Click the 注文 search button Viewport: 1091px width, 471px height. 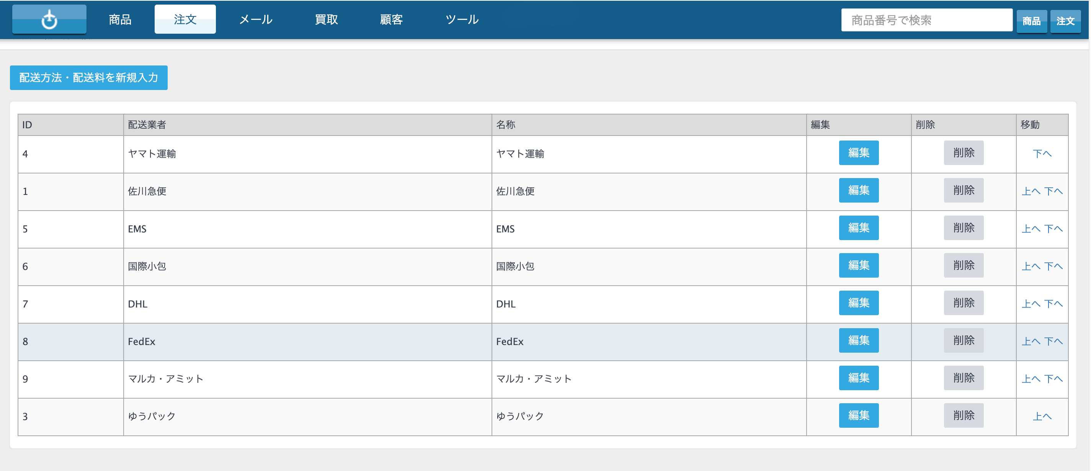pyautogui.click(x=1065, y=21)
